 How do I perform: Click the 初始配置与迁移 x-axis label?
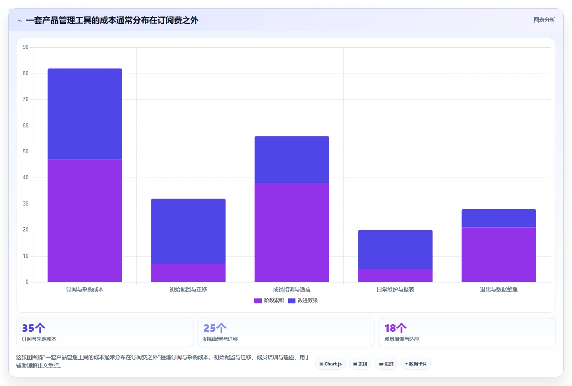[188, 289]
